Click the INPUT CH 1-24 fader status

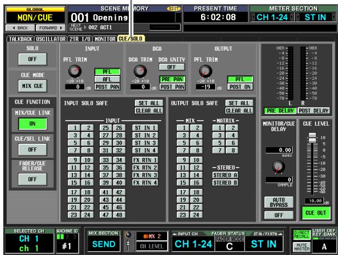tap(193, 244)
